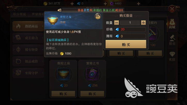187x105 pixels.
Task: Click the quantity input field
Action: (x=130, y=23)
